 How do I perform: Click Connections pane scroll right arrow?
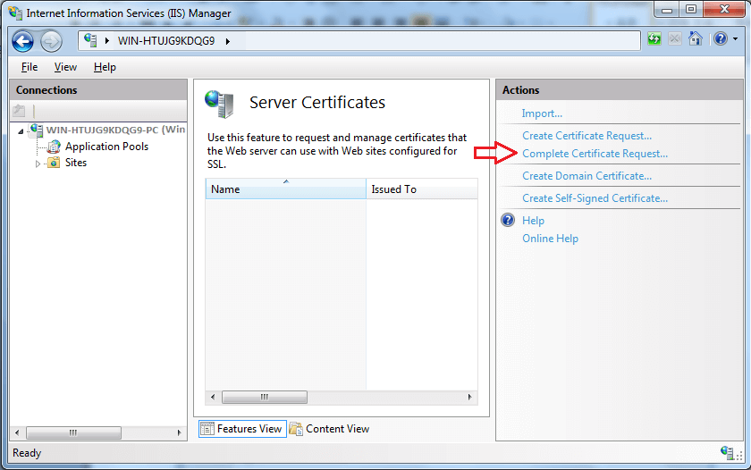click(179, 433)
